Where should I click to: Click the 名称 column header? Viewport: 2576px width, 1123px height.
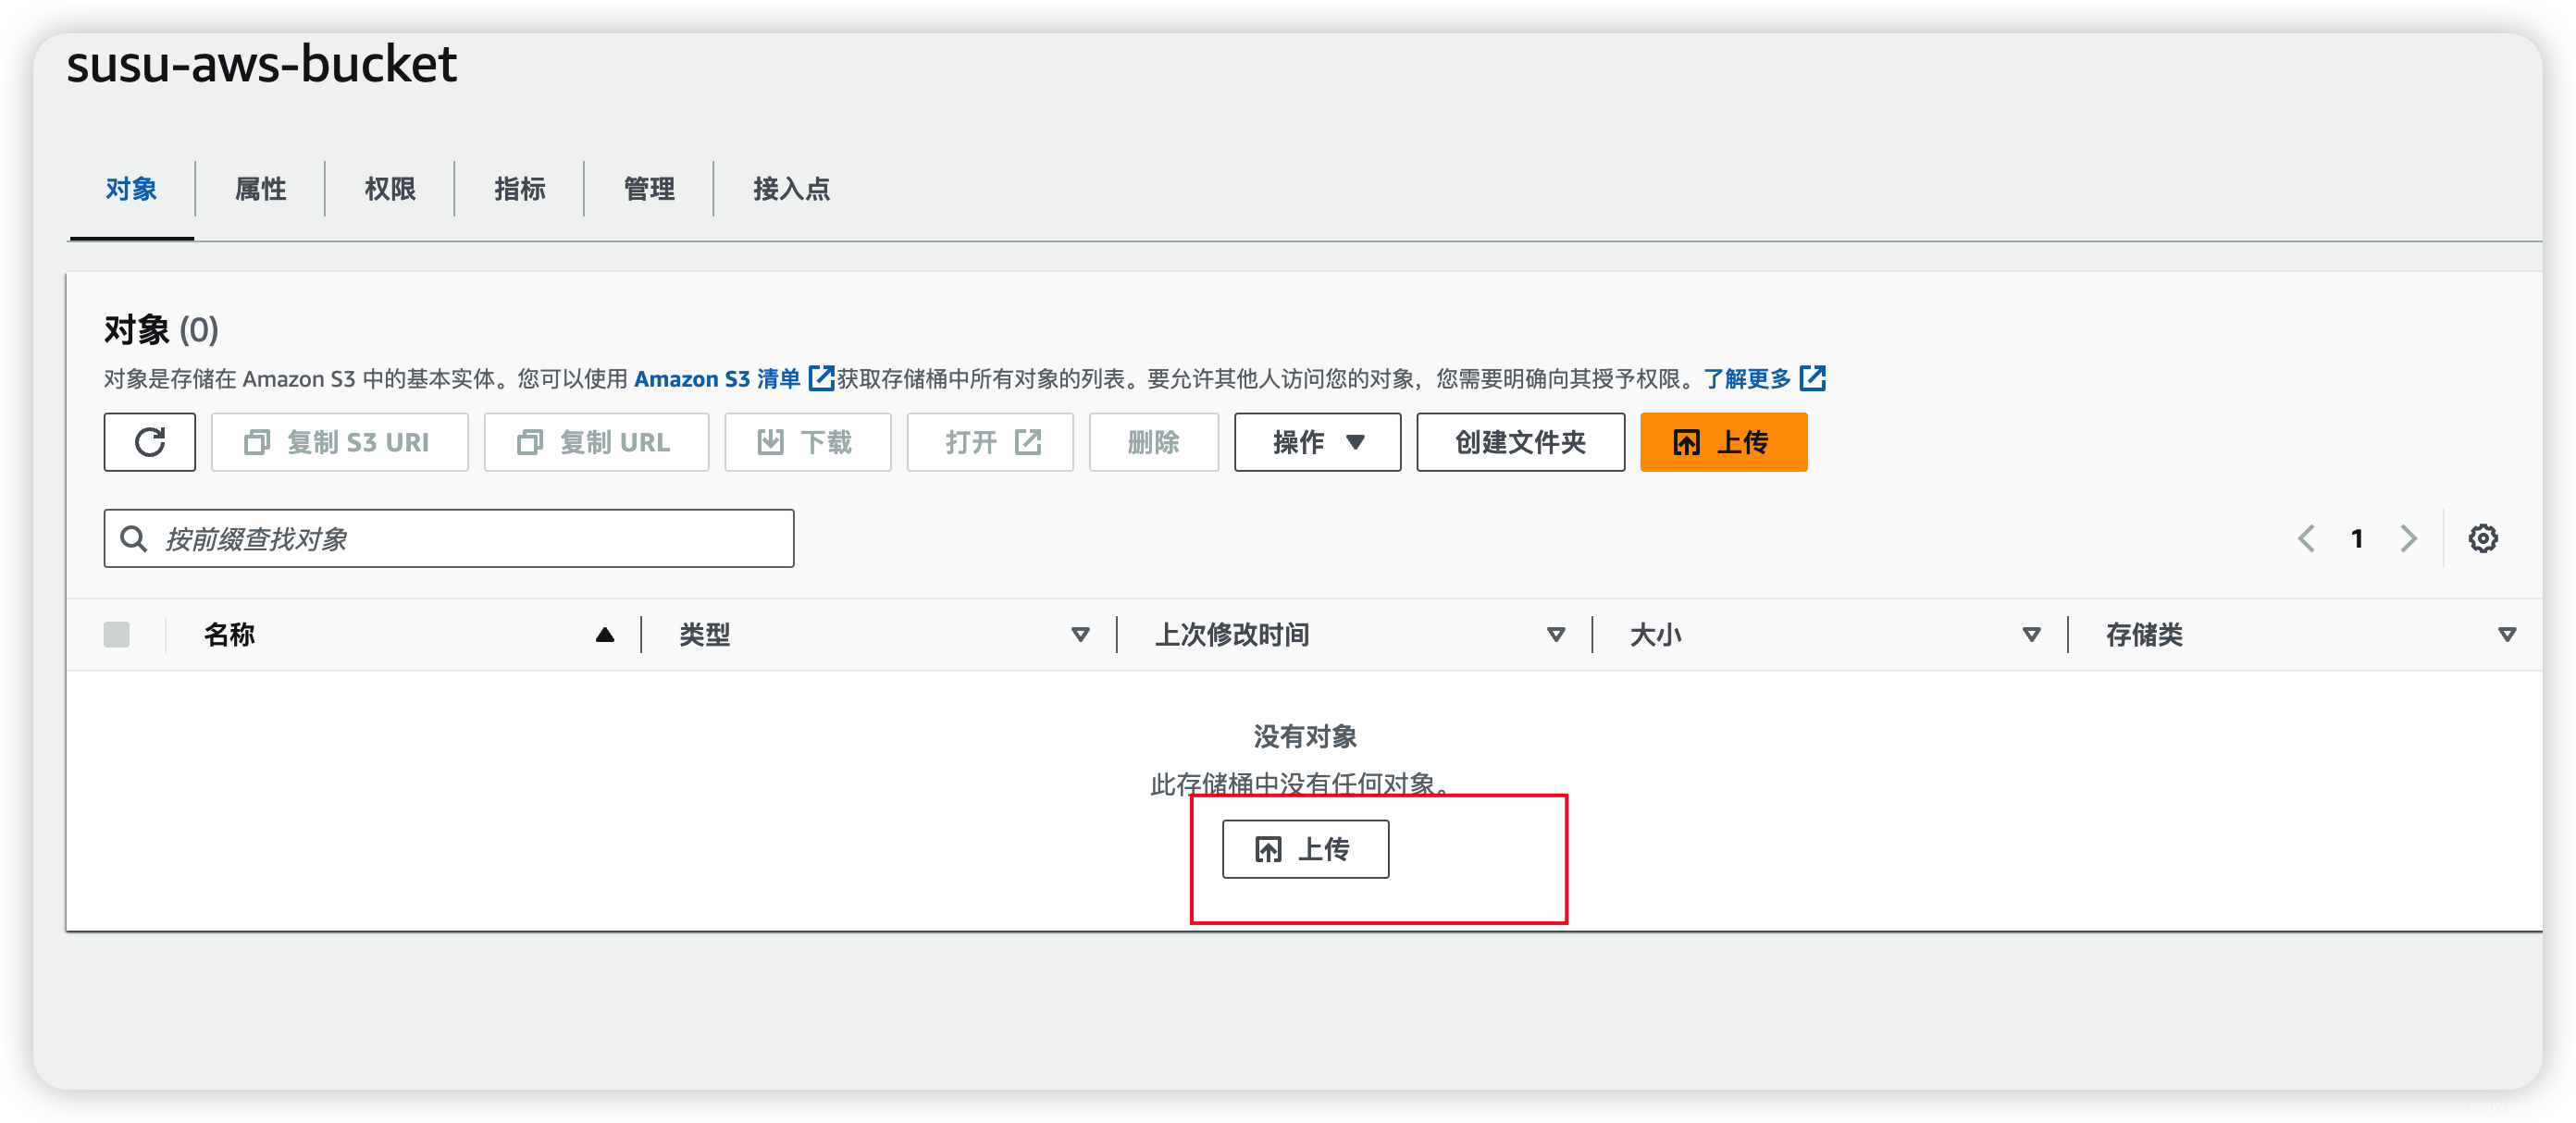pyautogui.click(x=229, y=635)
